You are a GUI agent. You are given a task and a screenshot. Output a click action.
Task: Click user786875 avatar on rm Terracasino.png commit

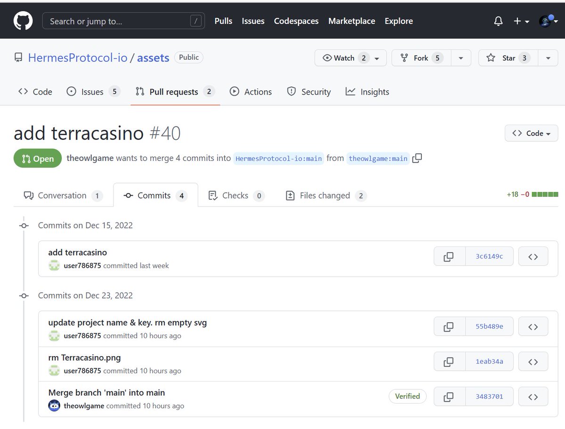[x=54, y=371]
